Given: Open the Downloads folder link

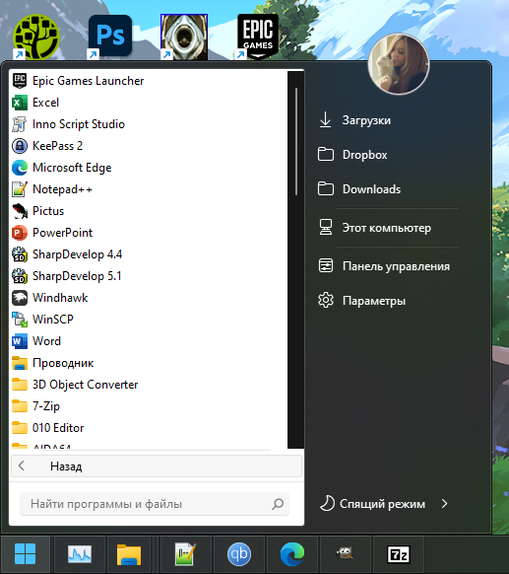Looking at the screenshot, I should [358, 189].
